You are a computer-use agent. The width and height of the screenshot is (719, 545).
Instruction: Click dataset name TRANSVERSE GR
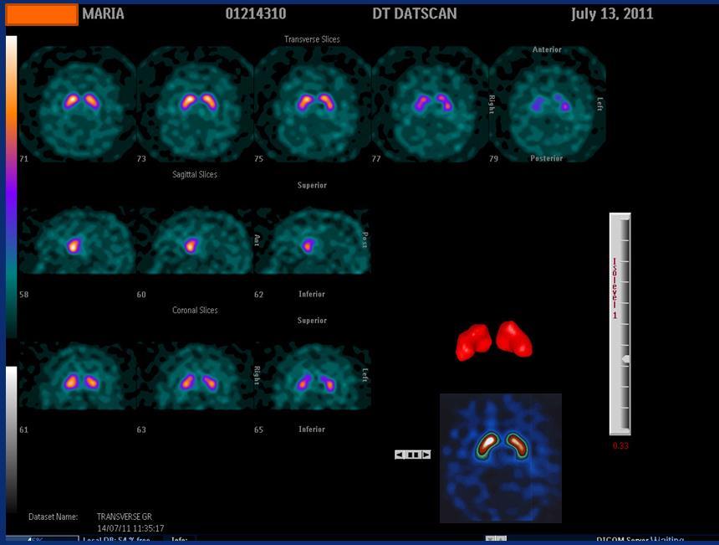click(x=125, y=517)
